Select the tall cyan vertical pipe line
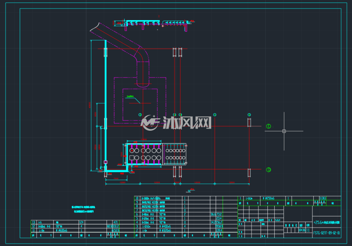 pyautogui.click(x=106, y=105)
